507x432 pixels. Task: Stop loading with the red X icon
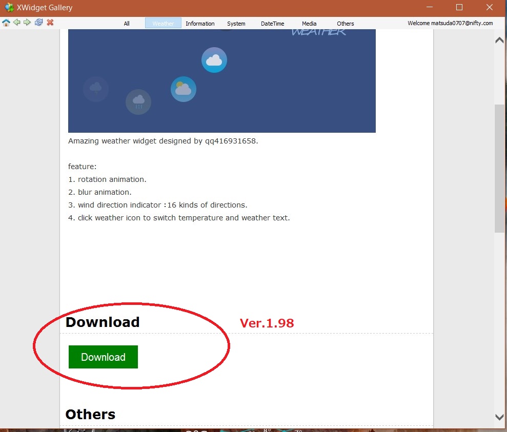(50, 23)
